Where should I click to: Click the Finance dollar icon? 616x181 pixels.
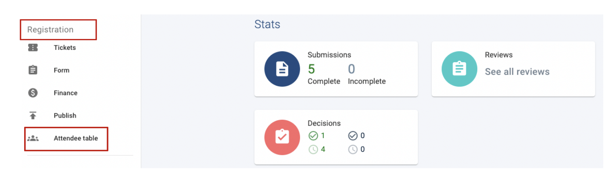33,93
